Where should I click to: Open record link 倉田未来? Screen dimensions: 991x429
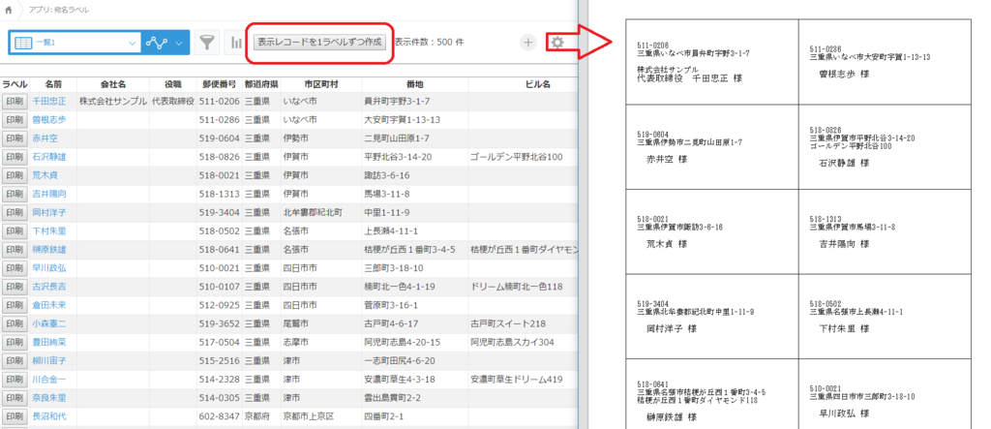tap(49, 305)
